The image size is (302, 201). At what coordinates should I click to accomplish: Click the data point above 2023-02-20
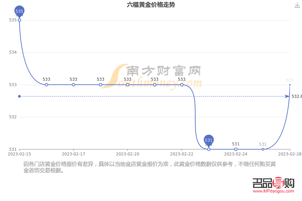[128, 85]
